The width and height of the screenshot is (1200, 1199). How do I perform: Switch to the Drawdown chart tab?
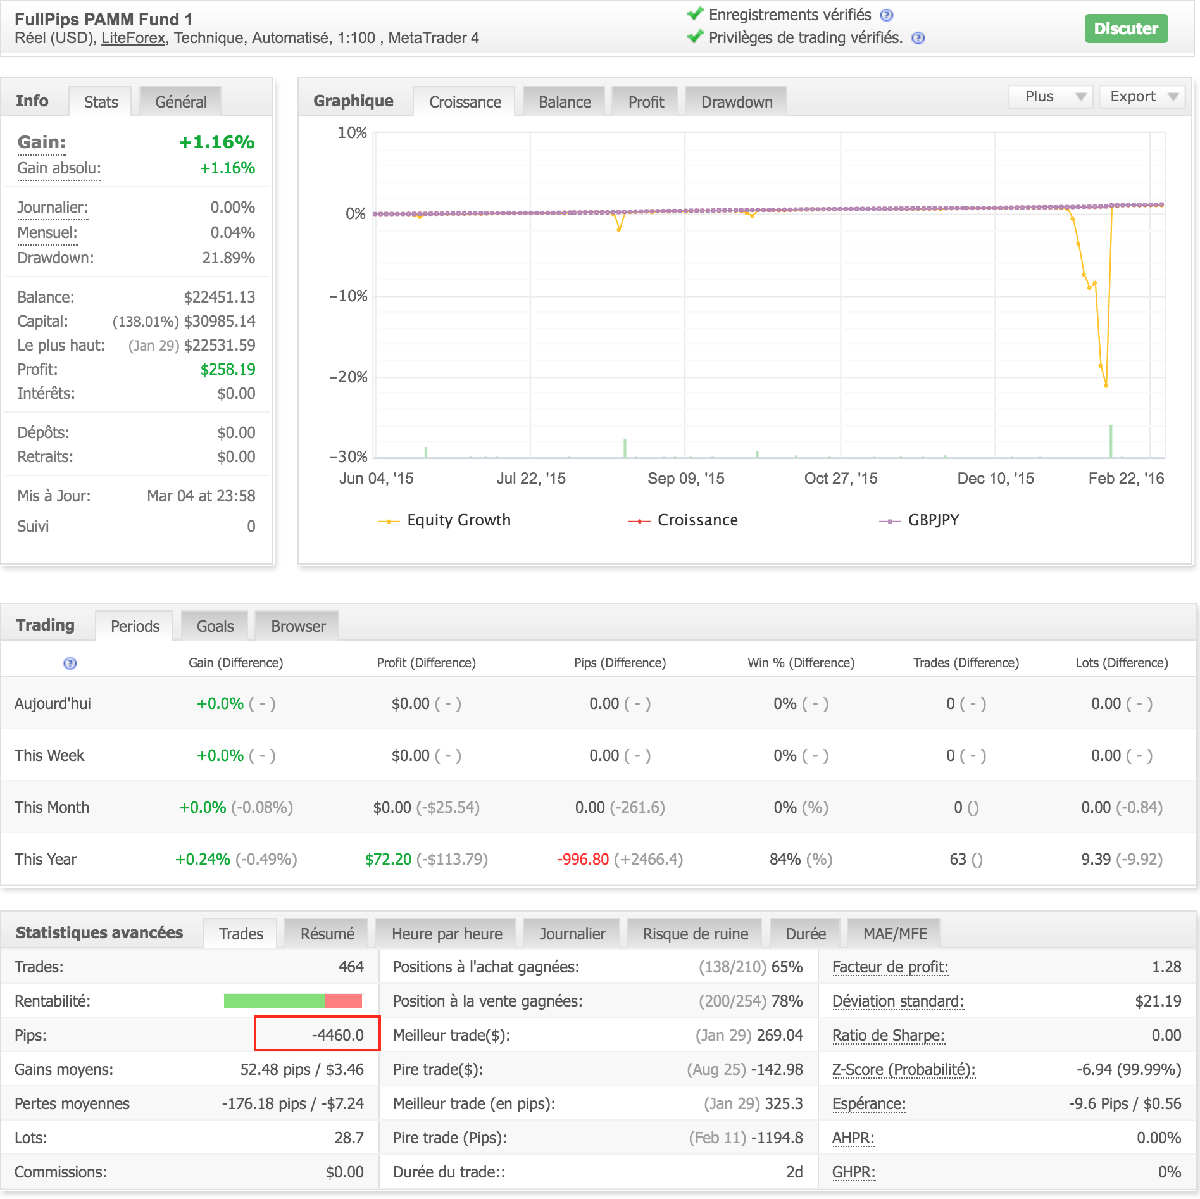[736, 102]
